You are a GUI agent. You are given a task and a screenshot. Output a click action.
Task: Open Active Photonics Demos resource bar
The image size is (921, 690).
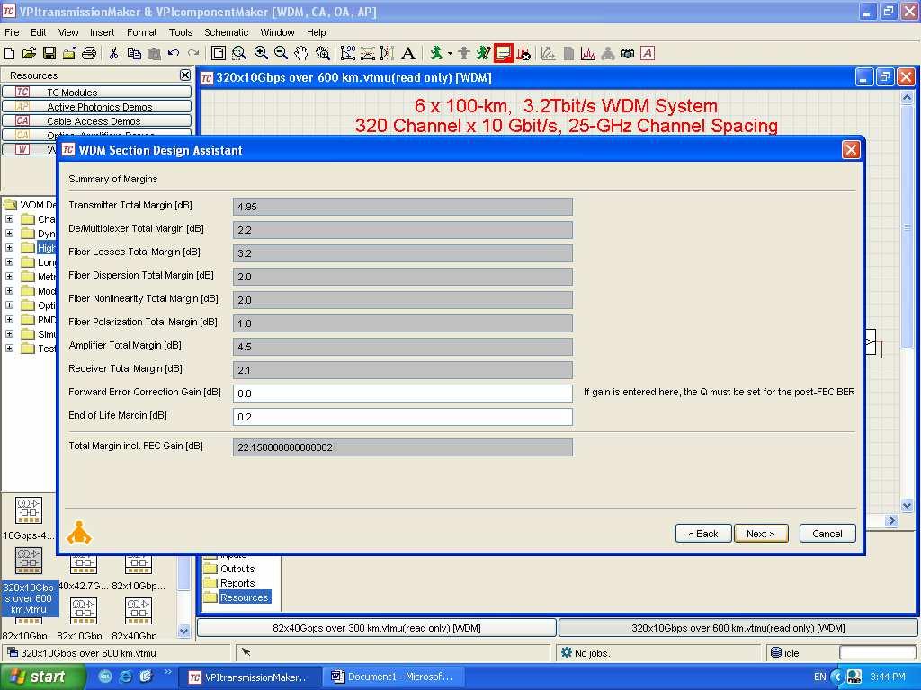coord(96,106)
